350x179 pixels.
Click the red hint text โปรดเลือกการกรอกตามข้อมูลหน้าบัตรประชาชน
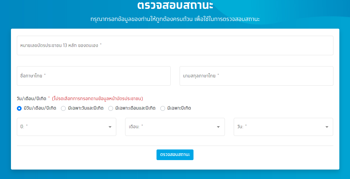(x=98, y=98)
